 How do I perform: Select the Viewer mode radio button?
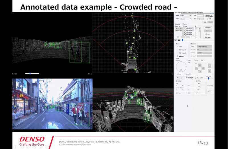click(x=178, y=56)
